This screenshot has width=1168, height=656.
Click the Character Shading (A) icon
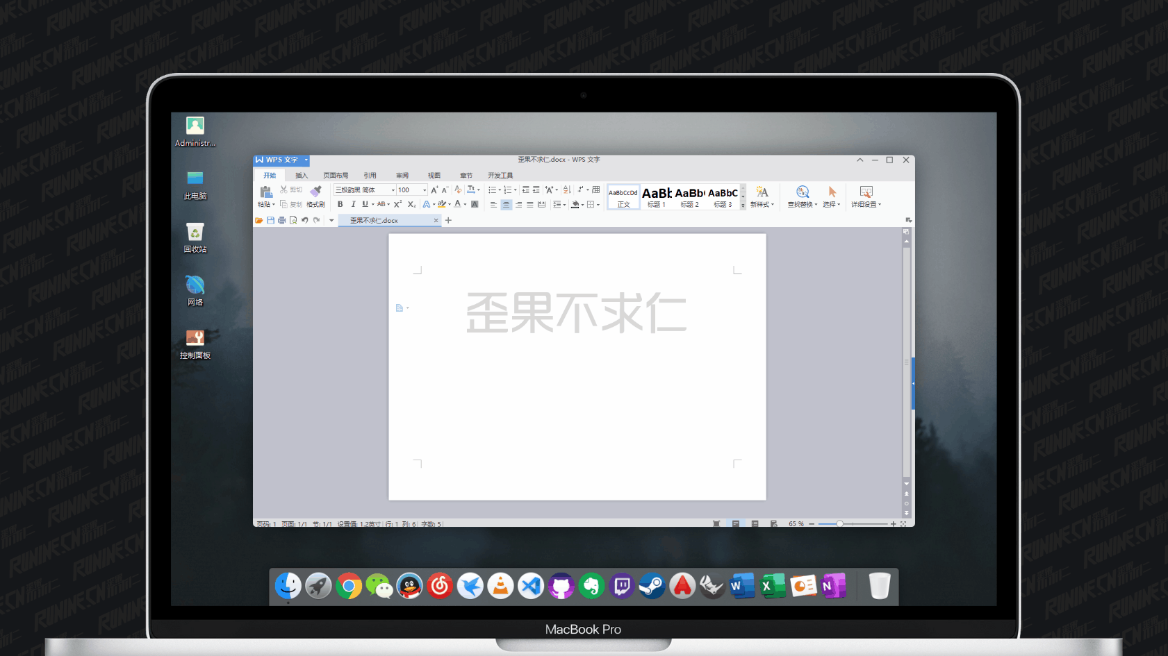tap(475, 204)
